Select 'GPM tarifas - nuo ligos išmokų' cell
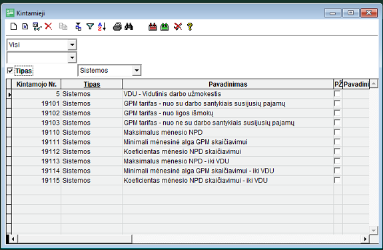The image size is (383, 250). pyautogui.click(x=228, y=113)
